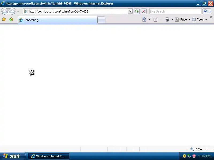Click the 10:37 PM taskbar clock
Screen dimensions: 214x160
pos(204,156)
